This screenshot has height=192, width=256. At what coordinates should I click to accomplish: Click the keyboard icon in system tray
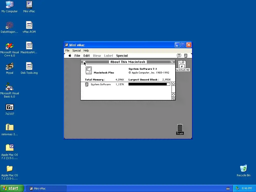[x=228, y=188]
